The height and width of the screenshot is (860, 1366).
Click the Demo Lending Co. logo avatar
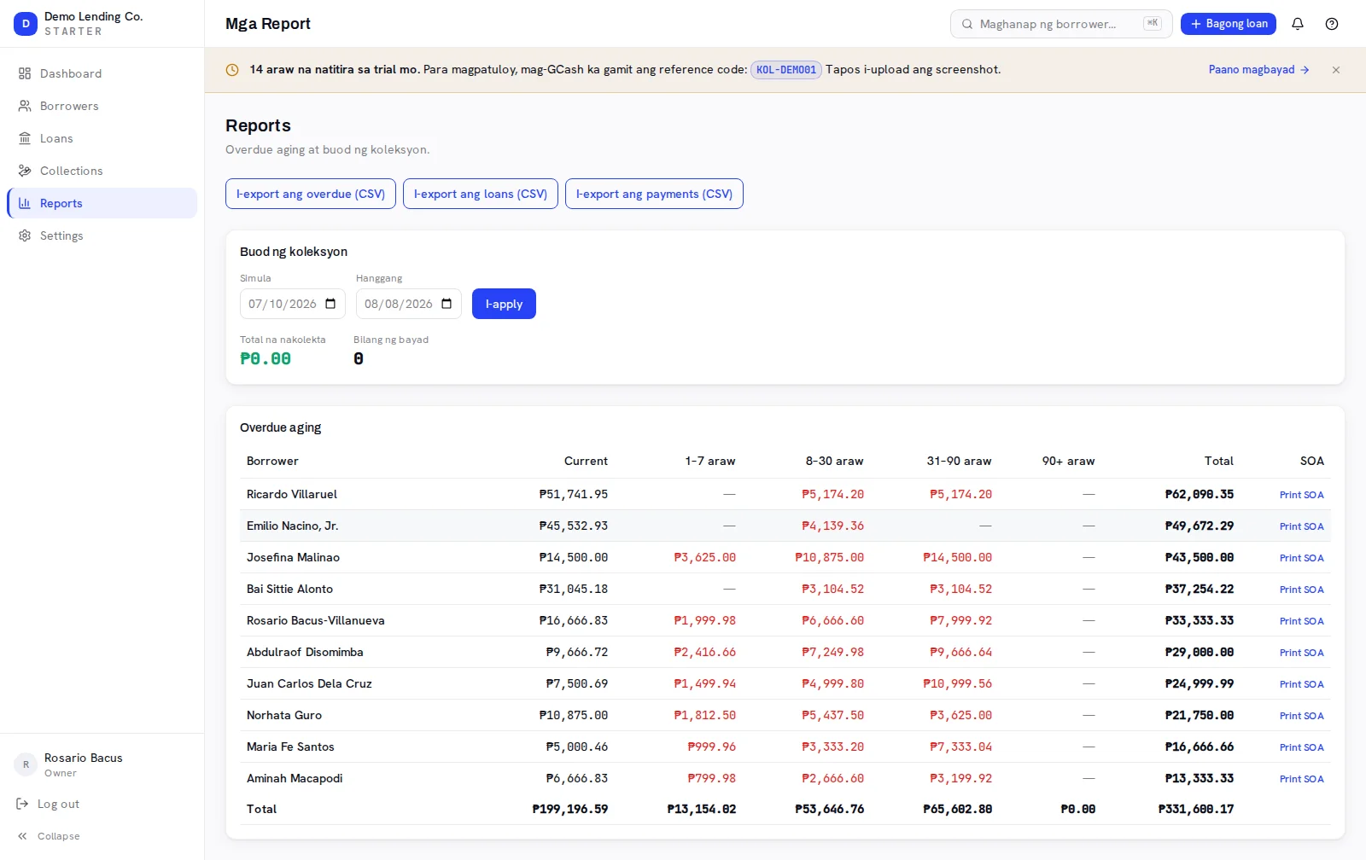(x=26, y=24)
